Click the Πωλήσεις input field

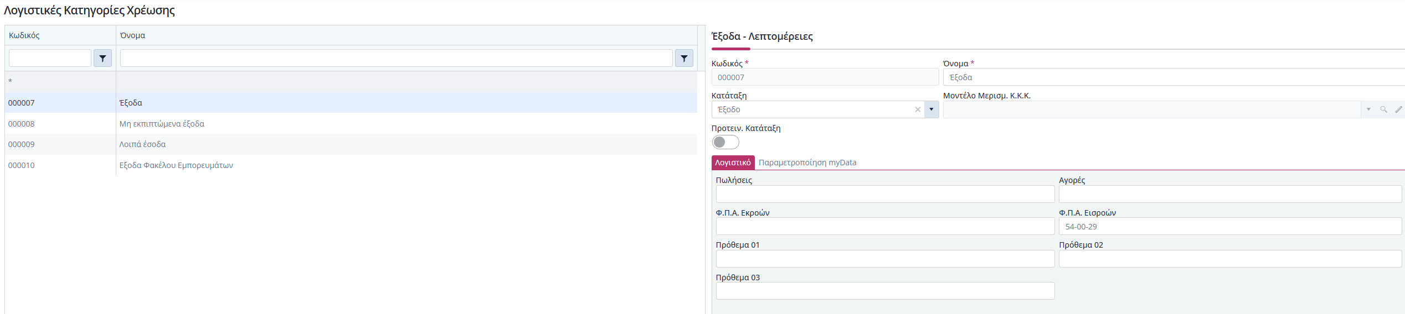[x=885, y=194]
